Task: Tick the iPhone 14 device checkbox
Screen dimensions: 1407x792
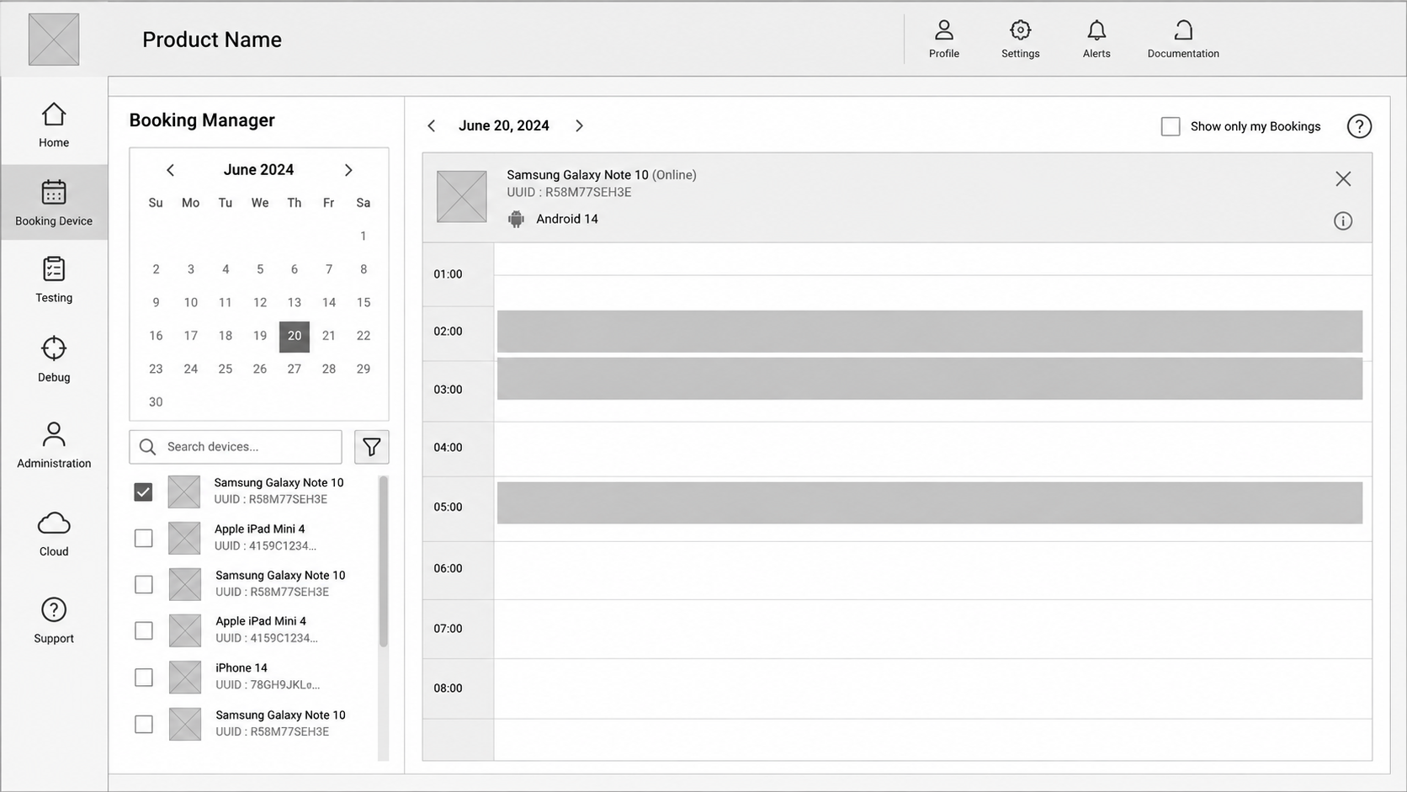Action: [x=144, y=677]
